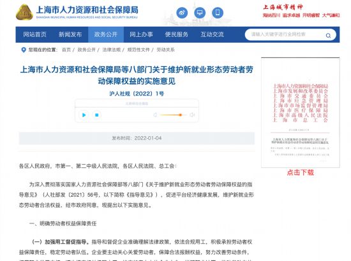This screenshot has width=351, height=261.
Task: Open 互动交流 in navigation bar
Action: pyautogui.click(x=213, y=34)
